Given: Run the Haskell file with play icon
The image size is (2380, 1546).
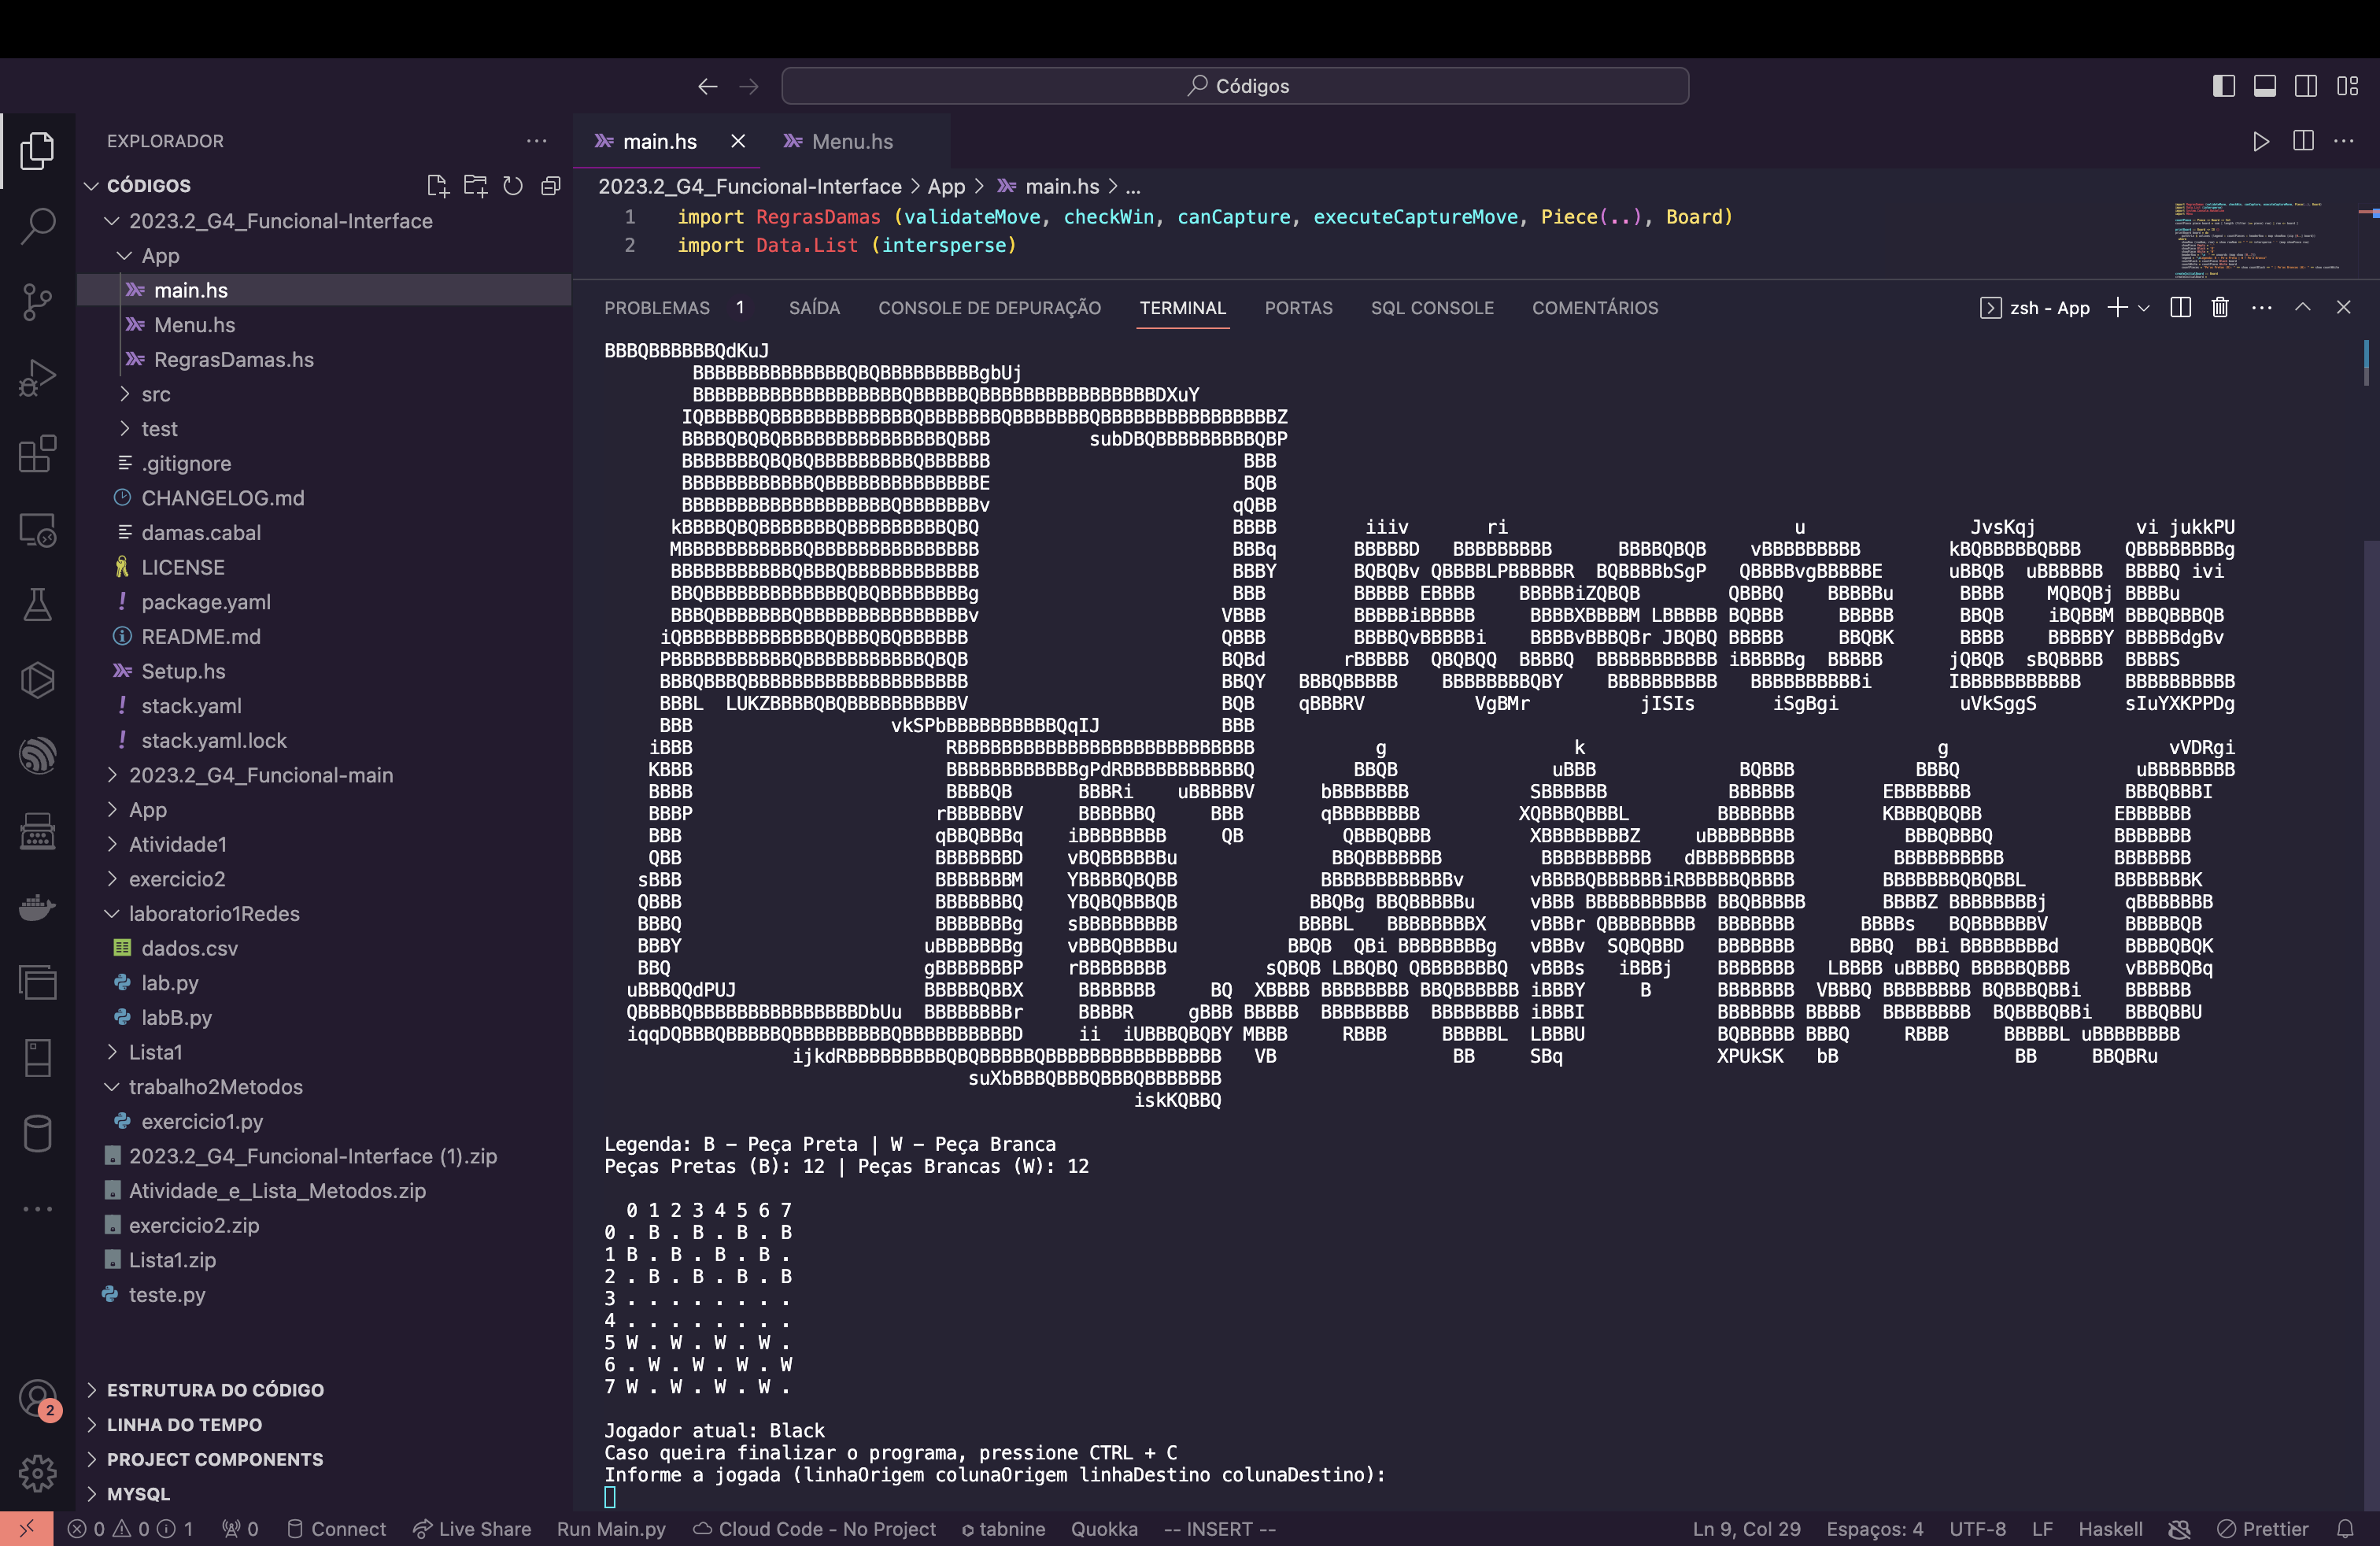Looking at the screenshot, I should (2260, 141).
